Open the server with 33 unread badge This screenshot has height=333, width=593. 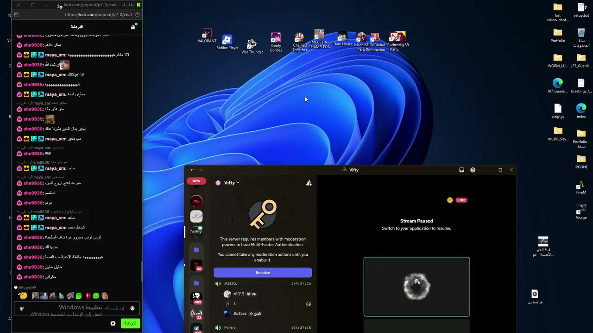[196, 314]
